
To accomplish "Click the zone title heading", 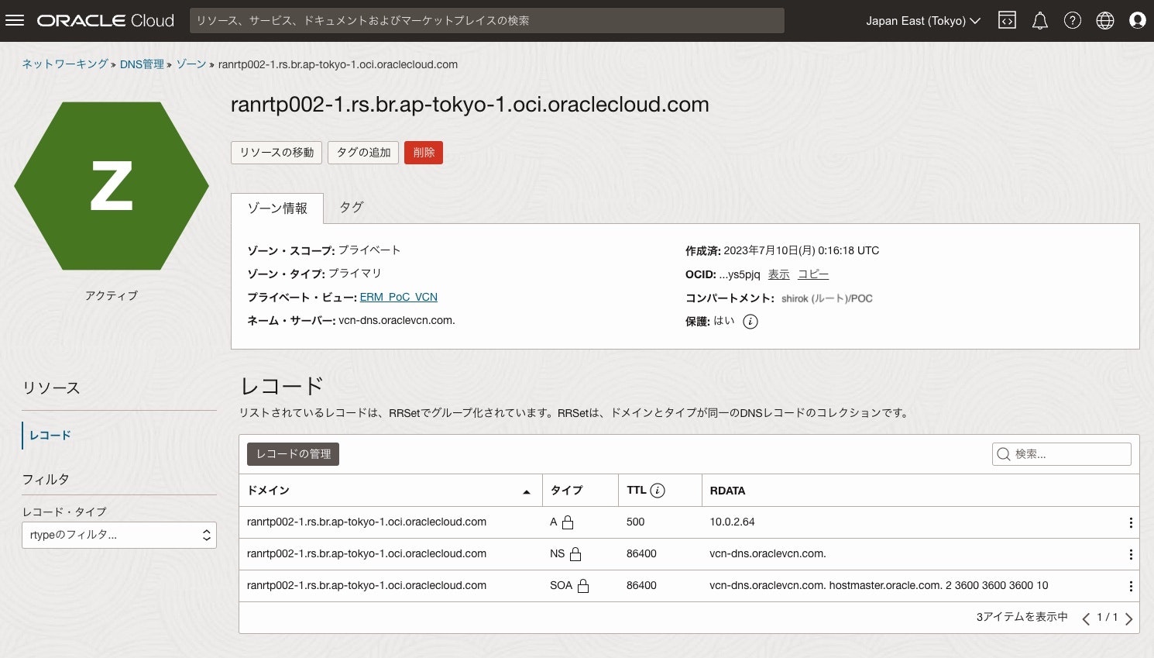I will (470, 105).
